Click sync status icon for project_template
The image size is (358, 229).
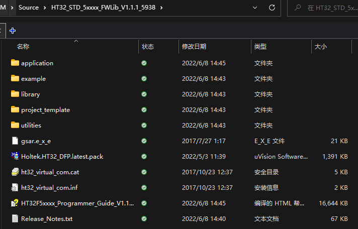(144, 109)
